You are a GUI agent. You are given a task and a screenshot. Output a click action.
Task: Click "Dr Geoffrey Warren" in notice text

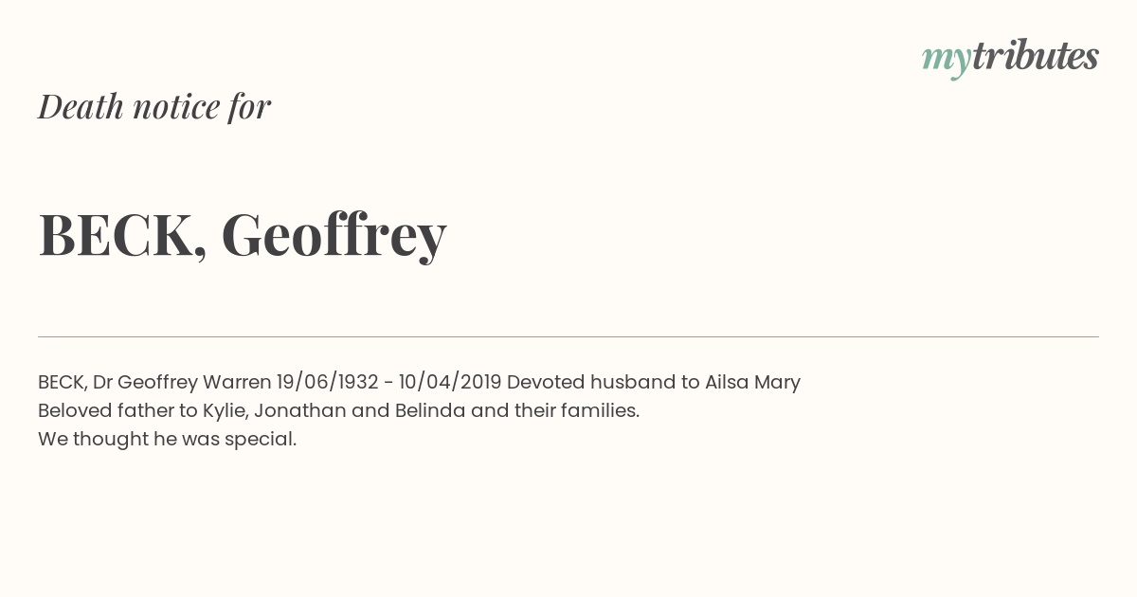[182, 382]
